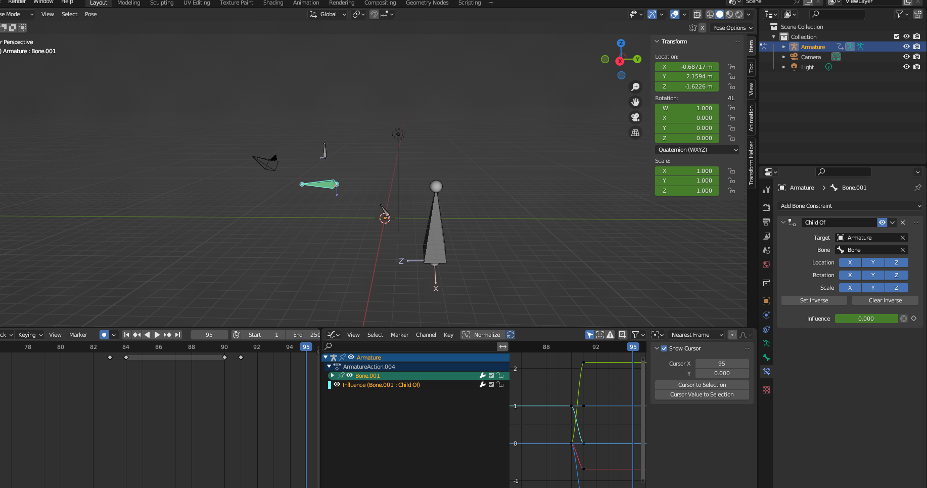This screenshot has width=927, height=488.
Task: Click the pan hand viewport gizmo
Action: tap(635, 102)
